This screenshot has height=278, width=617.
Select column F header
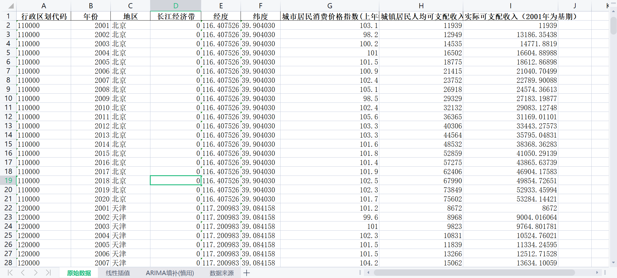coord(261,6)
